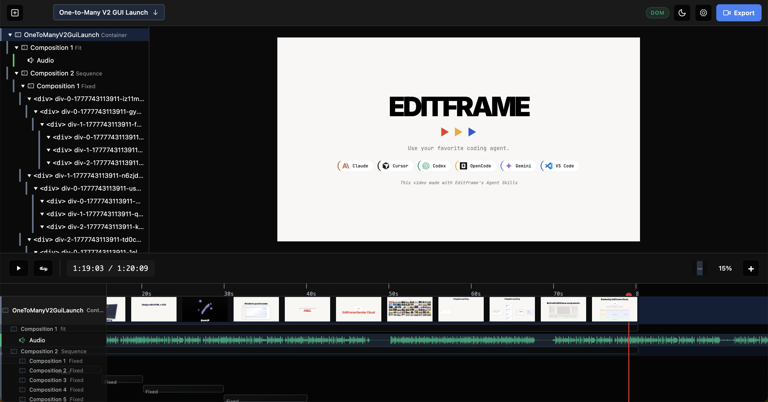Collapse the OneToManyV2GuiLaunch tree root
768x402 pixels.
coord(10,35)
